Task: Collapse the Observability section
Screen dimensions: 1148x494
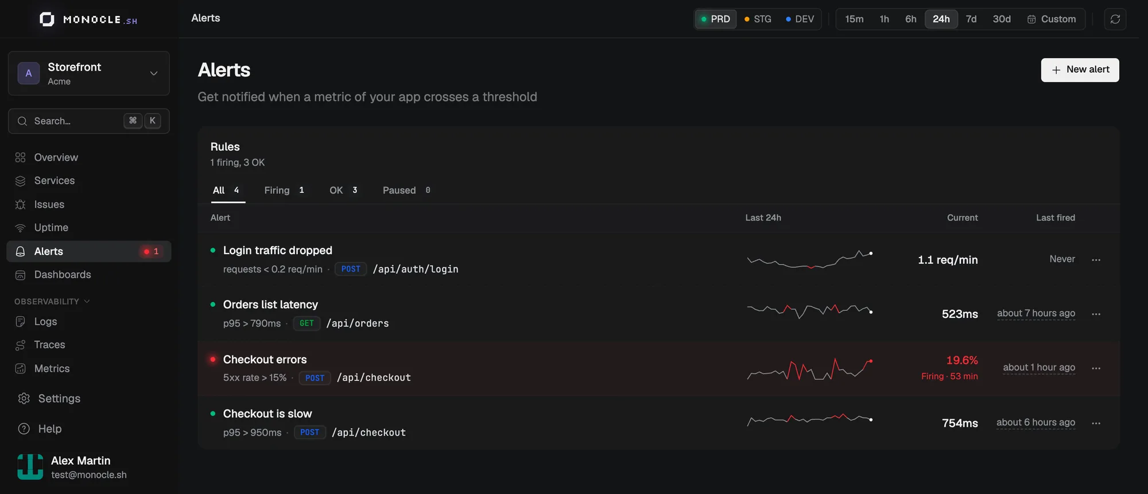Action: click(x=52, y=301)
